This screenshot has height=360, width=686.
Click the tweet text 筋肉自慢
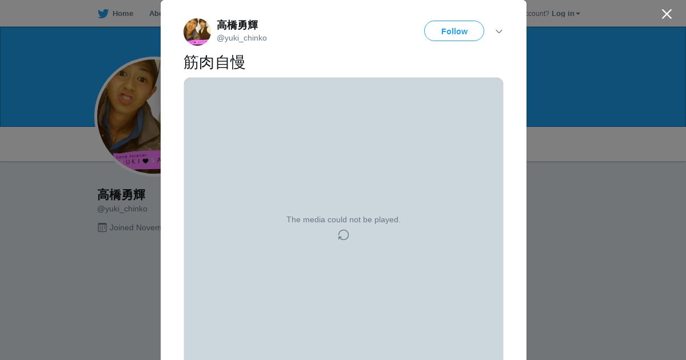214,62
